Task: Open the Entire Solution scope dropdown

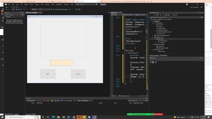Action: click(34, 100)
